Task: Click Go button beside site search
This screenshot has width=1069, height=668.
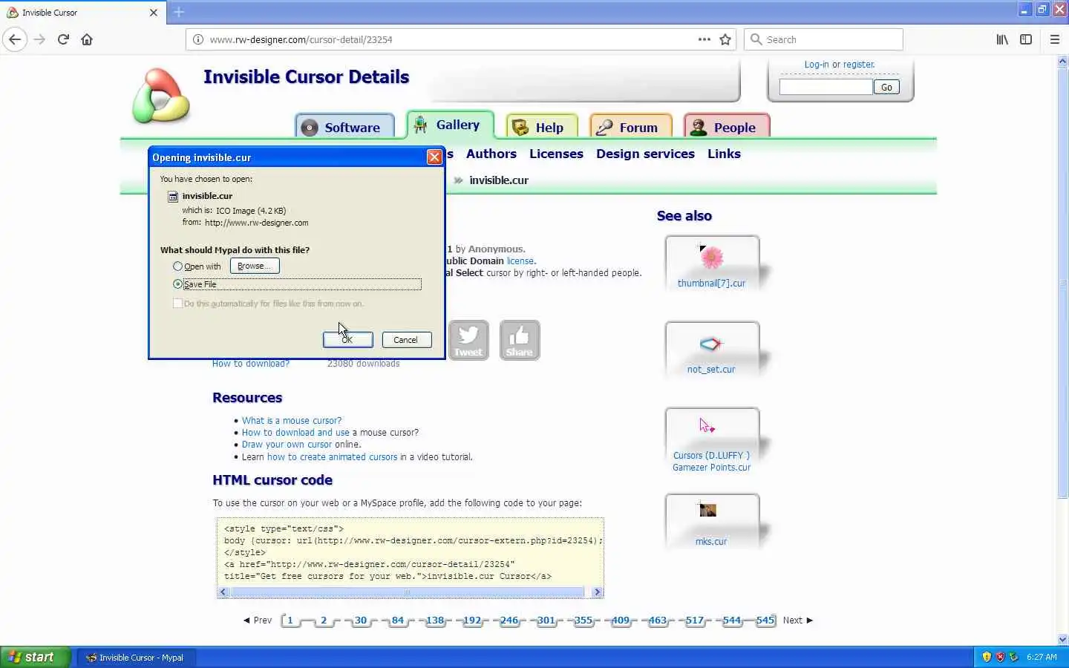Action: [886, 87]
